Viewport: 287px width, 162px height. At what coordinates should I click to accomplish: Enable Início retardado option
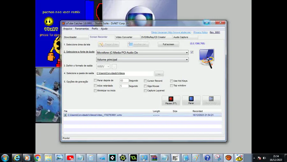click(95, 85)
